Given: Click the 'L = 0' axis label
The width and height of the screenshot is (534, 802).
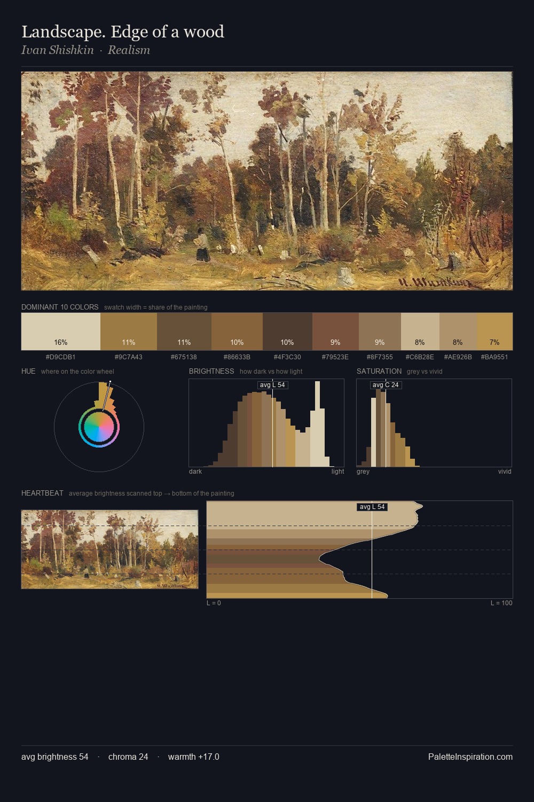Looking at the screenshot, I should [214, 603].
